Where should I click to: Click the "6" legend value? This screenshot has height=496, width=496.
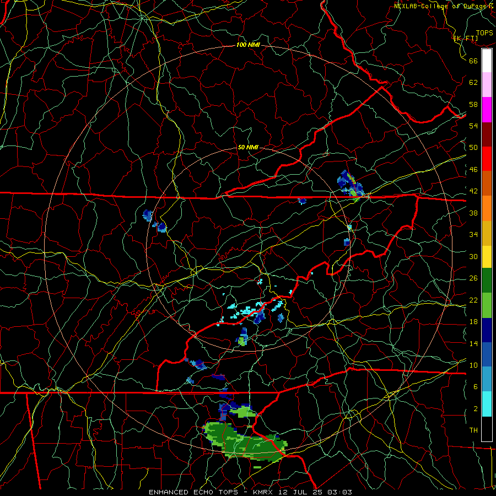point(476,386)
